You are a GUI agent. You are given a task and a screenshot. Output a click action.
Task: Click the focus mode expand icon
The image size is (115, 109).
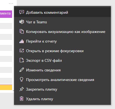tap(22, 51)
